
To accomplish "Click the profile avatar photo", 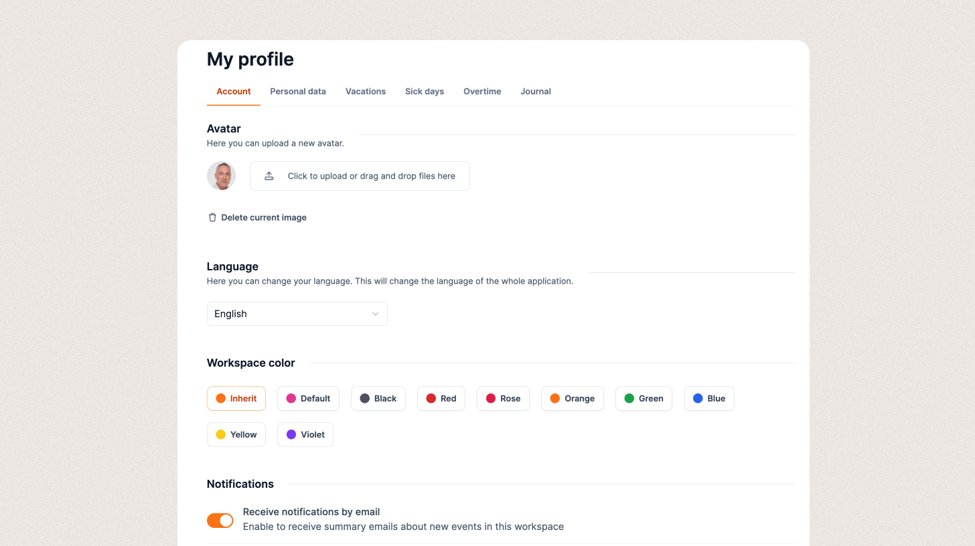I will click(221, 176).
